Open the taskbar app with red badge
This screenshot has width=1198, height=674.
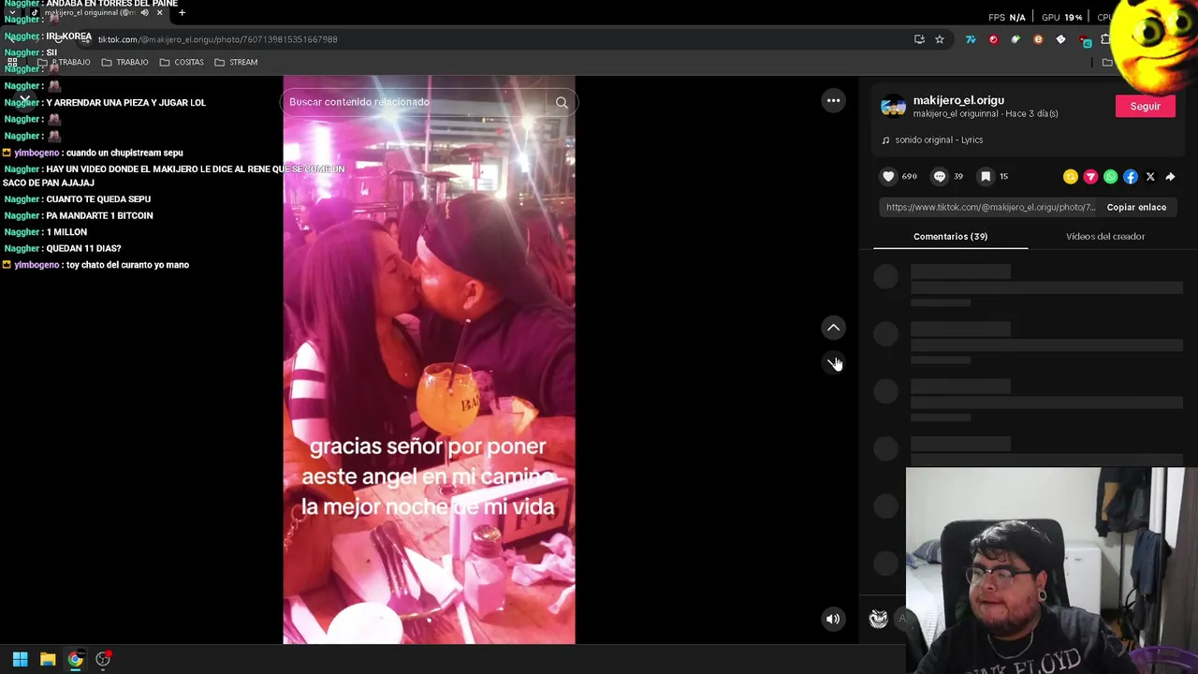(103, 659)
